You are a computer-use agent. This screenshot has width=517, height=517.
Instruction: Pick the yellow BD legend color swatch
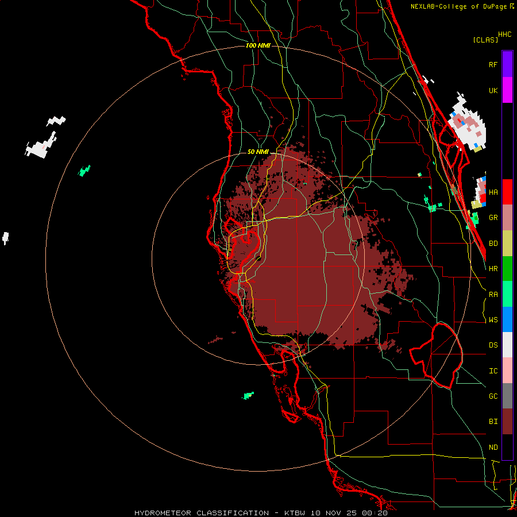pyautogui.click(x=507, y=244)
